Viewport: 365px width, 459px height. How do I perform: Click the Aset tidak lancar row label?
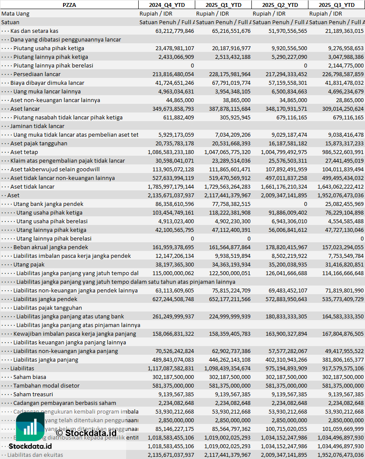coord(32,187)
